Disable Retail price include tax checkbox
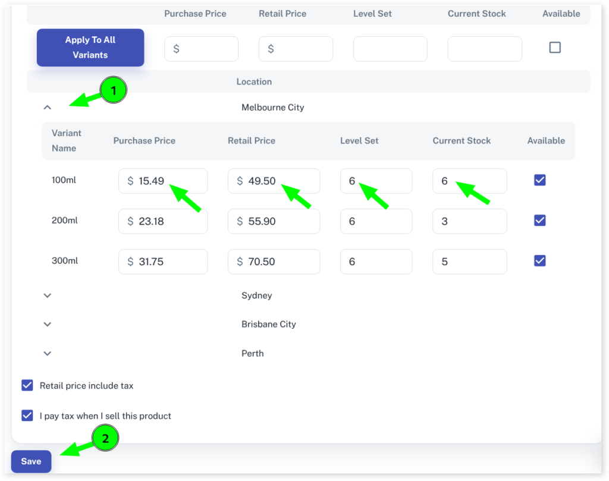Image resolution: width=609 pixels, height=481 pixels. click(27, 385)
